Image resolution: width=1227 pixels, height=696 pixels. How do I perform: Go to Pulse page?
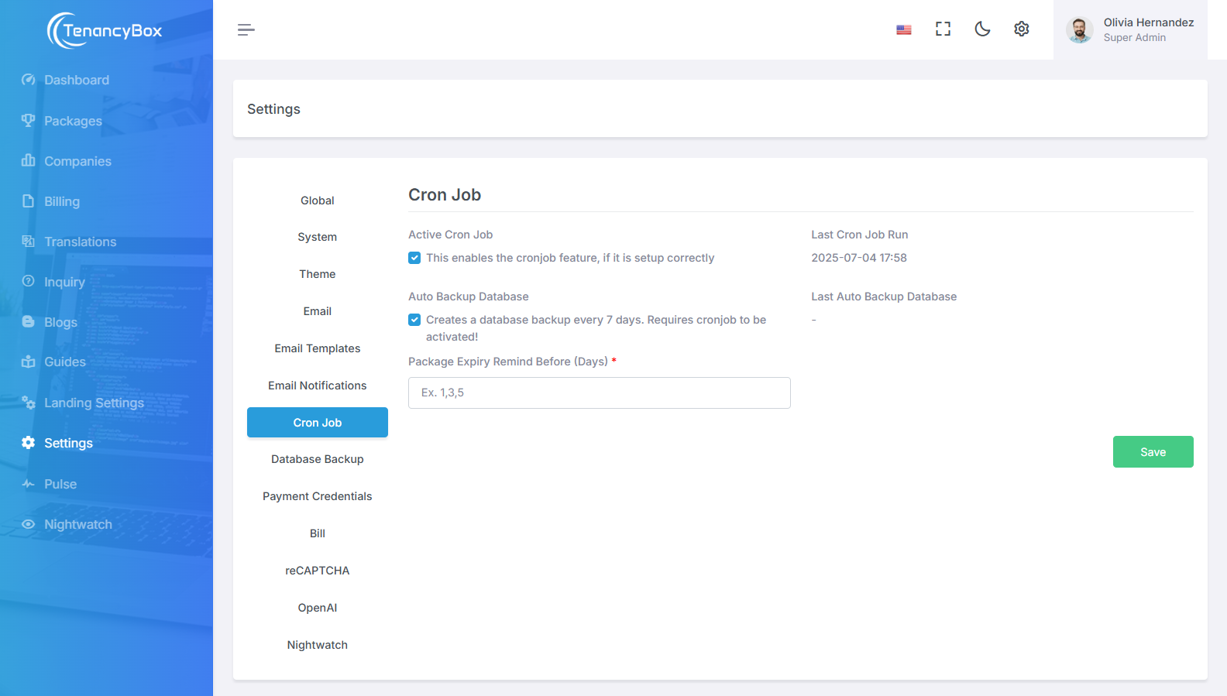(60, 484)
